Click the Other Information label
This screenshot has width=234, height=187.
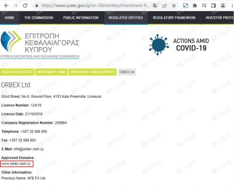17,172
